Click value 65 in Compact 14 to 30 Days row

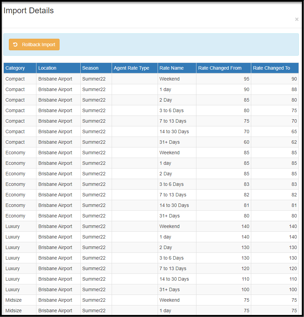pyautogui.click(x=294, y=131)
